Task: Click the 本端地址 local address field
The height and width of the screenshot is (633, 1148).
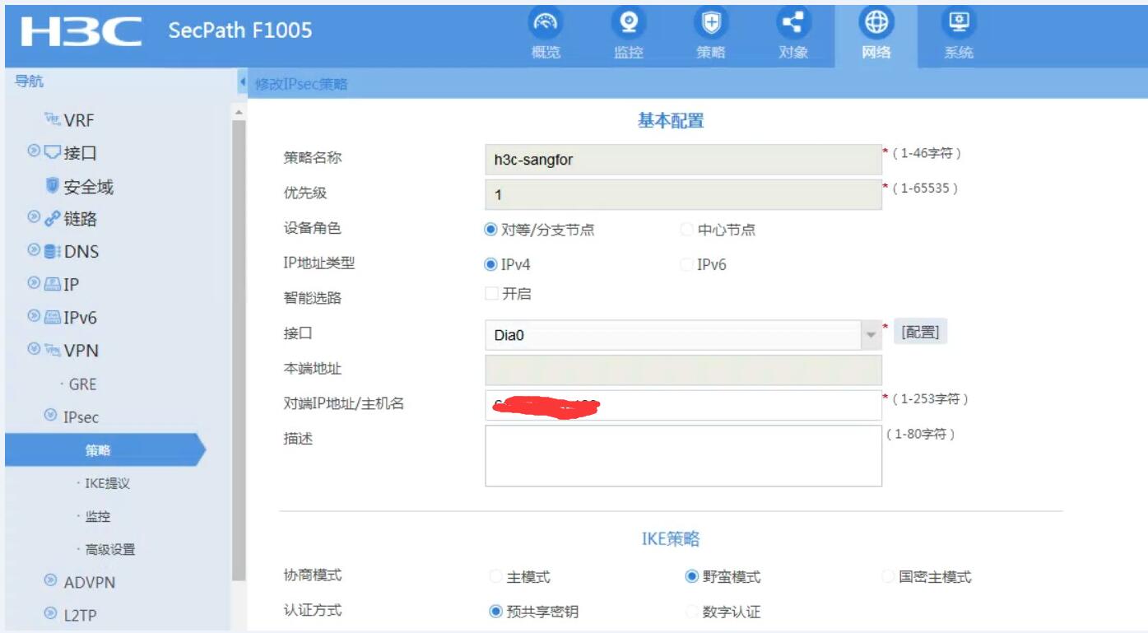Action: (x=683, y=370)
